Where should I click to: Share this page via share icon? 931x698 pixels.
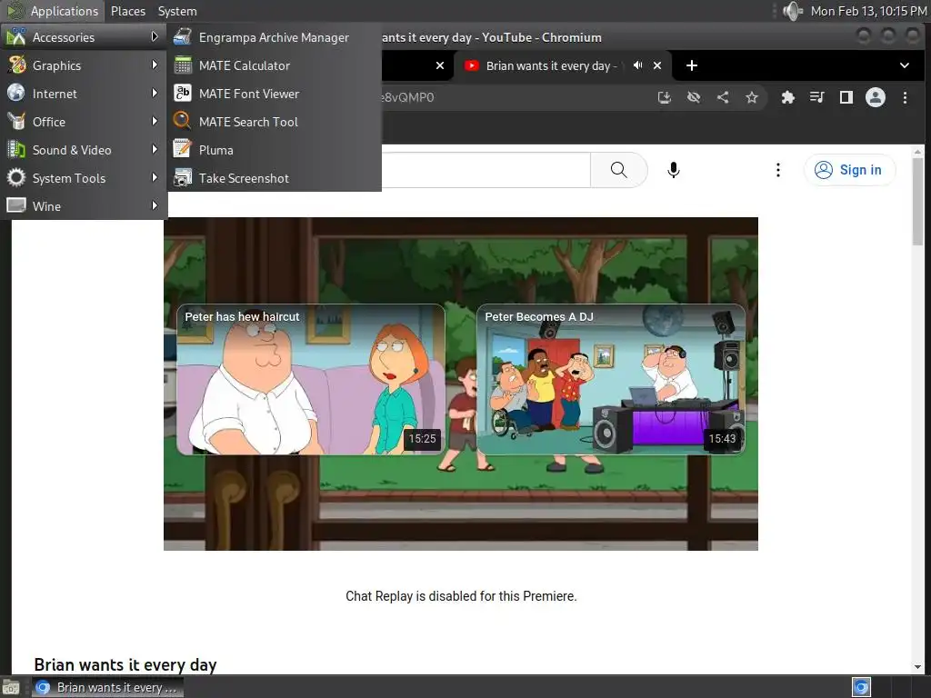point(723,97)
